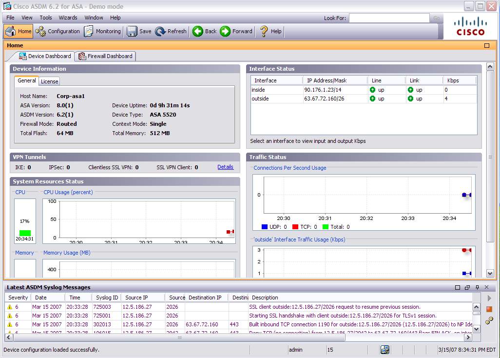This screenshot has width=500, height=358.
Task: Open the View menu
Action: coord(27,18)
